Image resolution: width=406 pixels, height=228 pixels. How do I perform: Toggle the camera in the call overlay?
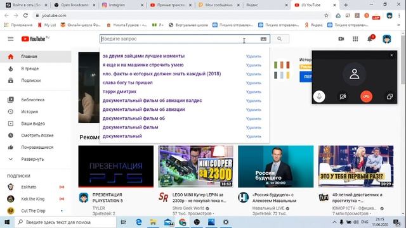point(343,96)
